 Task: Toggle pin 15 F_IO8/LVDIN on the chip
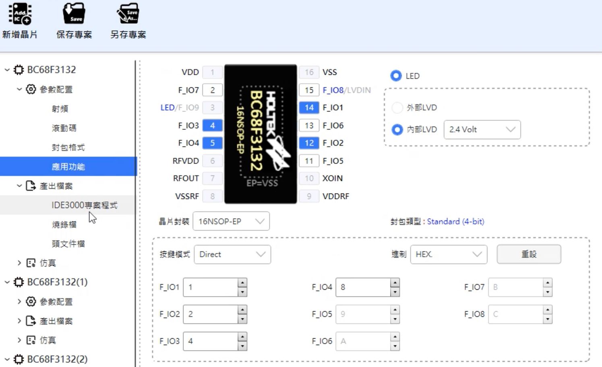click(x=309, y=90)
